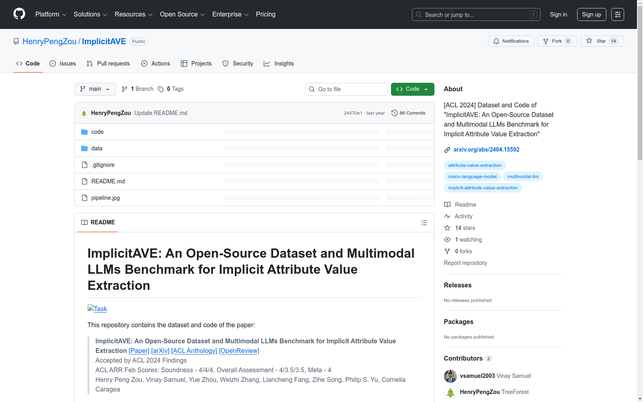
Task: Click the HenryPengZou contributor tree avatar
Action: pyautogui.click(x=451, y=392)
